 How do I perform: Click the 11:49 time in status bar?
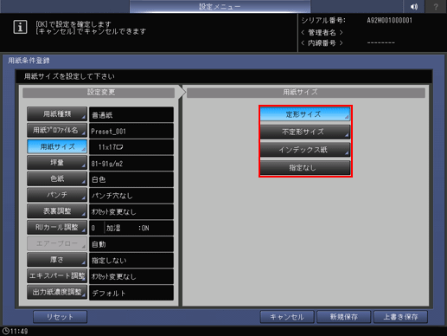[19, 331]
